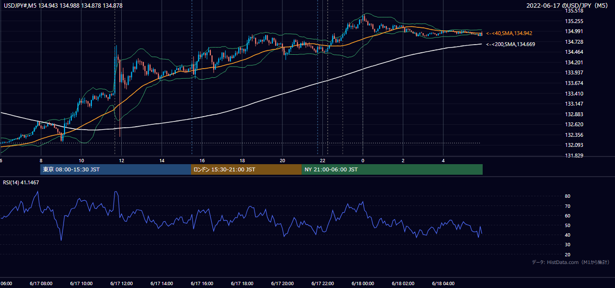The height and width of the screenshot is (288, 615).
Task: Click hour label 8 under the price chart
Action: click(41, 160)
